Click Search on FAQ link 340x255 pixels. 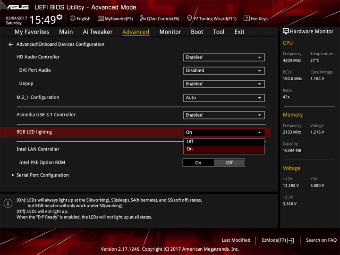(321, 240)
